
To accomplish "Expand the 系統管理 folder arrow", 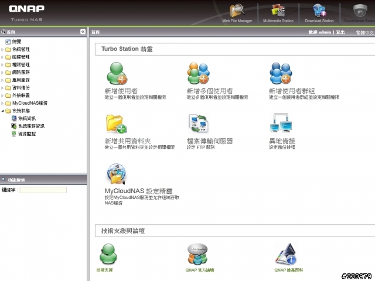I will [x=2, y=49].
